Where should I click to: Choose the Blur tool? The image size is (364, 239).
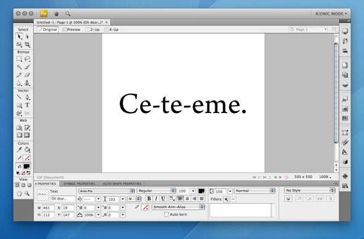[19, 83]
